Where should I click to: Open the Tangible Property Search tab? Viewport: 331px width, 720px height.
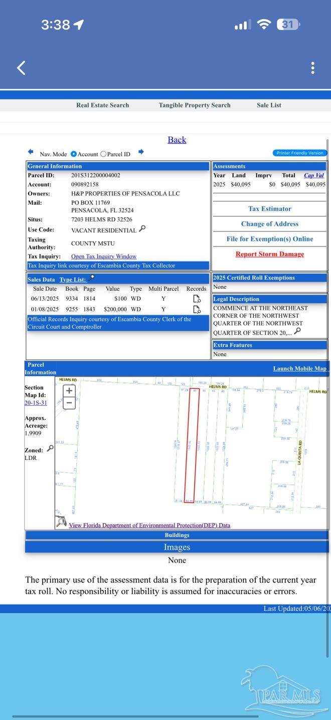pyautogui.click(x=195, y=105)
